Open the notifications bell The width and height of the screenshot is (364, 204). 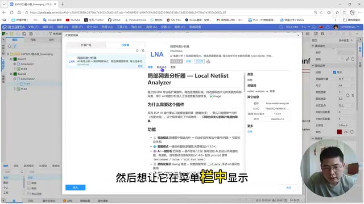328,27
